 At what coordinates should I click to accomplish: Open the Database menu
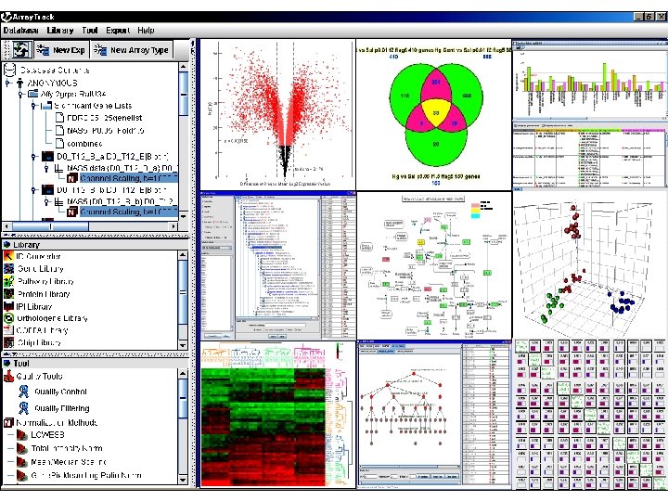(20, 31)
